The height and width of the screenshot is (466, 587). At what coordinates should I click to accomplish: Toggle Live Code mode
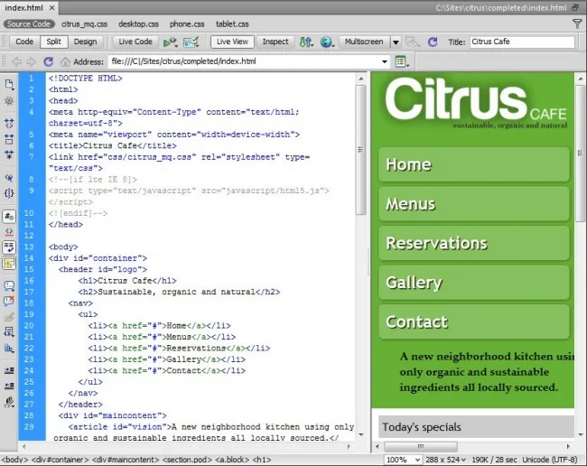click(x=135, y=42)
